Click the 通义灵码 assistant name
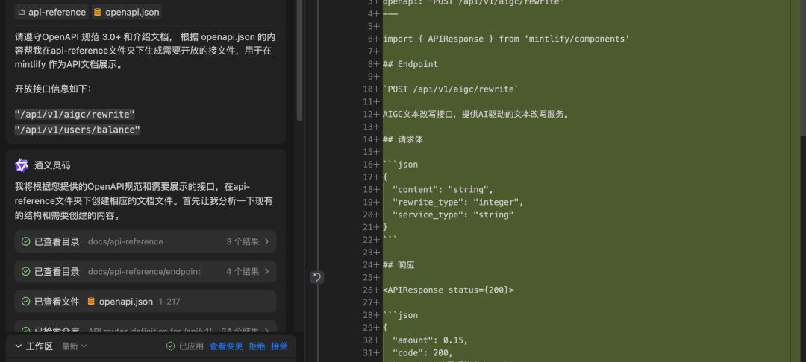The height and width of the screenshot is (362, 806). [x=52, y=165]
